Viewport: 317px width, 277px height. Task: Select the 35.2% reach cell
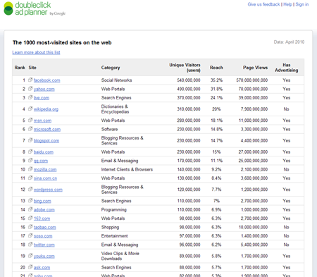[x=216, y=80]
